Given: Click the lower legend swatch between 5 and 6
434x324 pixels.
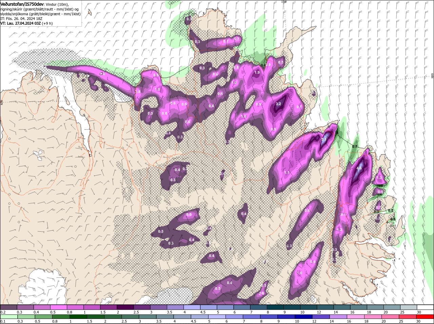Looking at the screenshot, I should (217, 317).
